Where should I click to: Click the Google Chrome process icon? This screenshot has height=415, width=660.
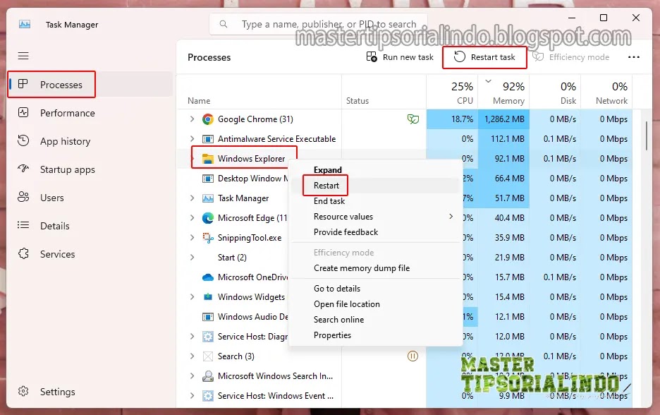pos(207,119)
